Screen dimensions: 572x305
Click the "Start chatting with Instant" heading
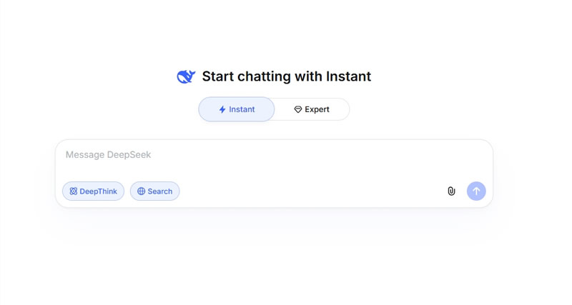(286, 76)
